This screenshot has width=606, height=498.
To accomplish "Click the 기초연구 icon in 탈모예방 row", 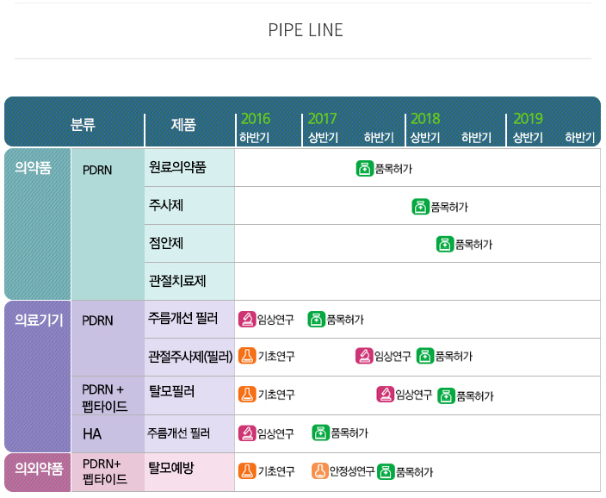I will 247,471.
